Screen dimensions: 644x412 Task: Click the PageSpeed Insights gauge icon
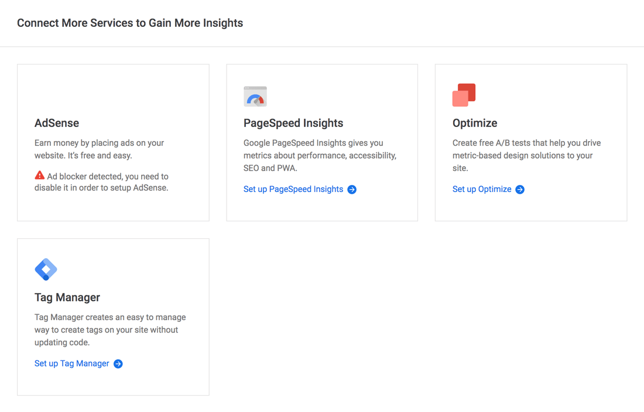(x=255, y=97)
